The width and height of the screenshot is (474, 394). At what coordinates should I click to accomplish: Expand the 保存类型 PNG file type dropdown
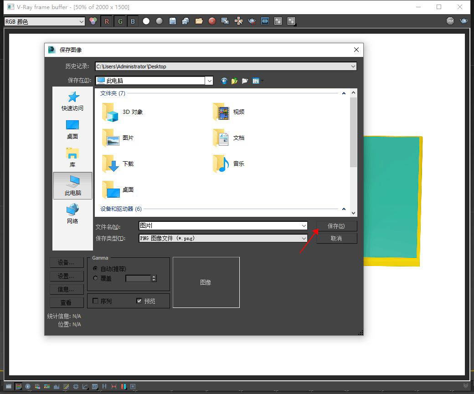tap(223, 238)
